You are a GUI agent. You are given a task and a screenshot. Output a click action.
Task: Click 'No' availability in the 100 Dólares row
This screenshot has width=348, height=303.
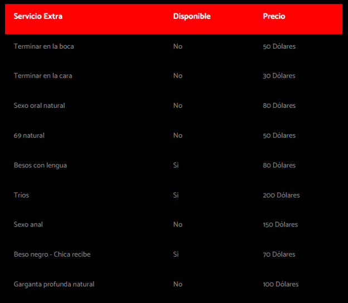[x=177, y=284]
